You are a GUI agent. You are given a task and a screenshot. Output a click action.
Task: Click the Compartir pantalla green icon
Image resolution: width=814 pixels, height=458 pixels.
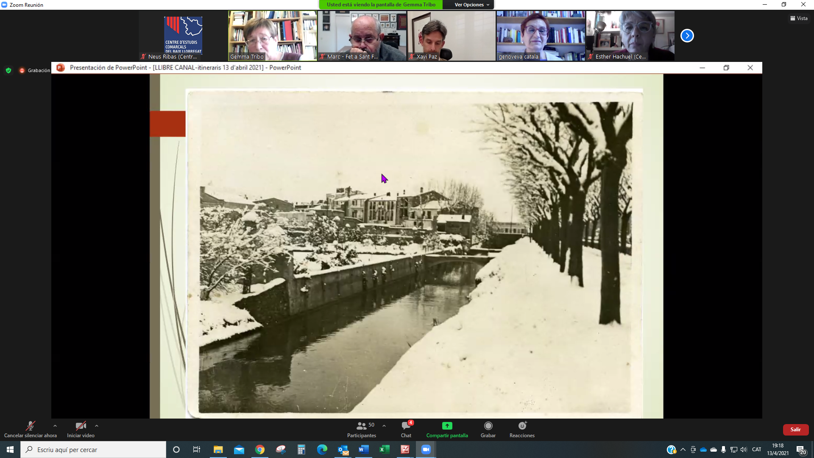(447, 426)
